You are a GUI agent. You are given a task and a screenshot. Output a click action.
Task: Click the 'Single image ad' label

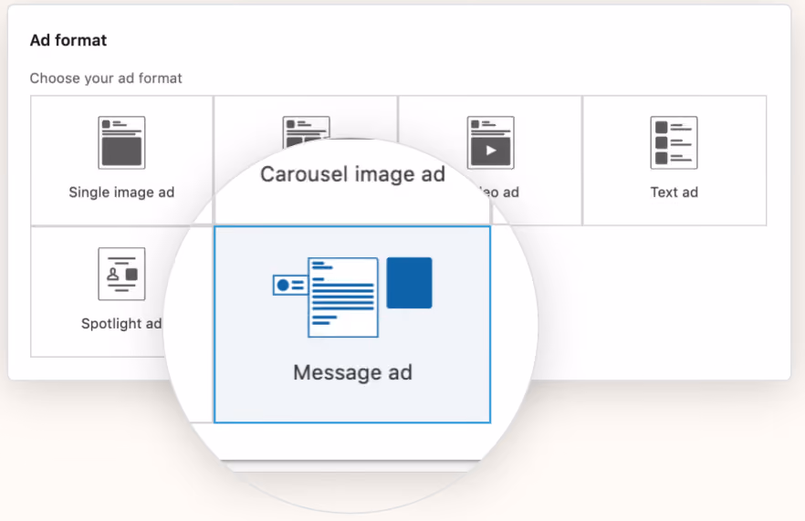[121, 193]
